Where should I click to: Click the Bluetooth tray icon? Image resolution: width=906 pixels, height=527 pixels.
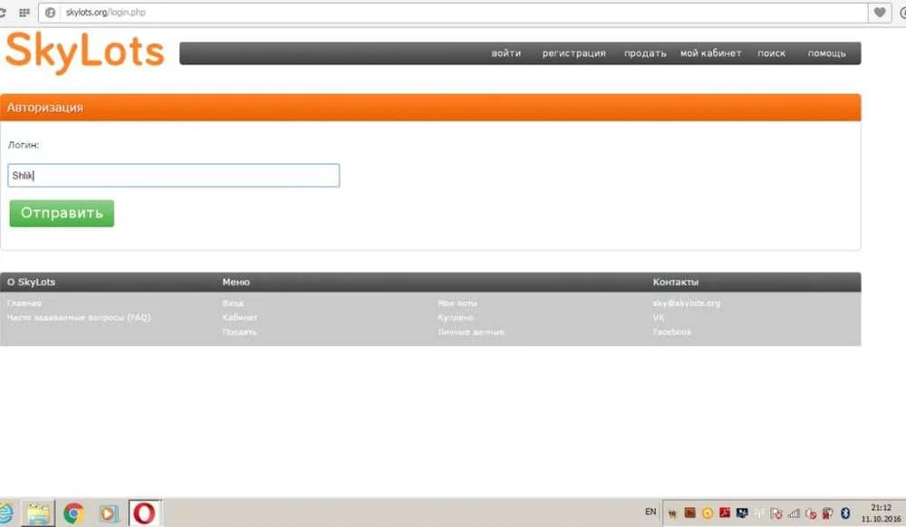(845, 513)
